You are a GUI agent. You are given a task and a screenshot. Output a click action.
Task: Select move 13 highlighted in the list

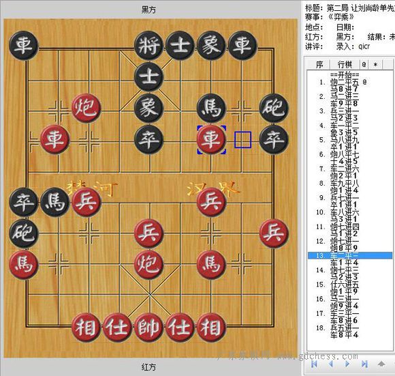point(350,255)
